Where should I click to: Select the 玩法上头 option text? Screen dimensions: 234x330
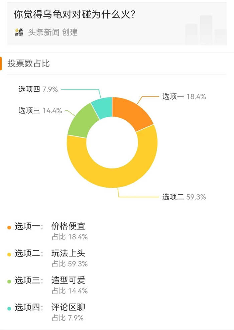pos(69,254)
